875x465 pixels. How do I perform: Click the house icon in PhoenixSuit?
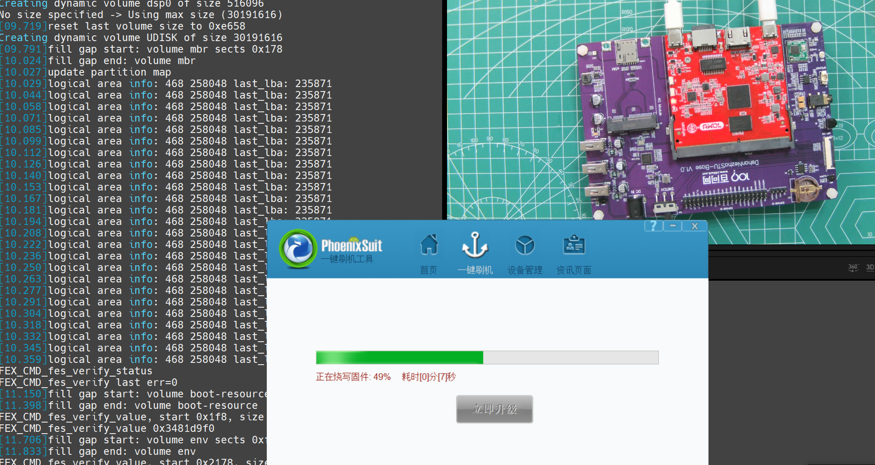tap(429, 244)
